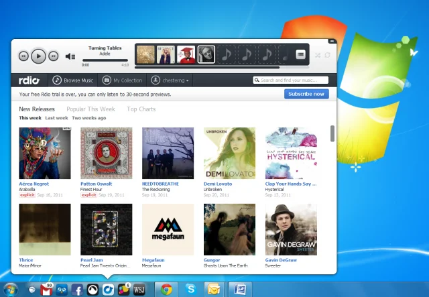Select the second queue album thumbnail
Viewport: 429px width, 297px height.
click(x=166, y=54)
